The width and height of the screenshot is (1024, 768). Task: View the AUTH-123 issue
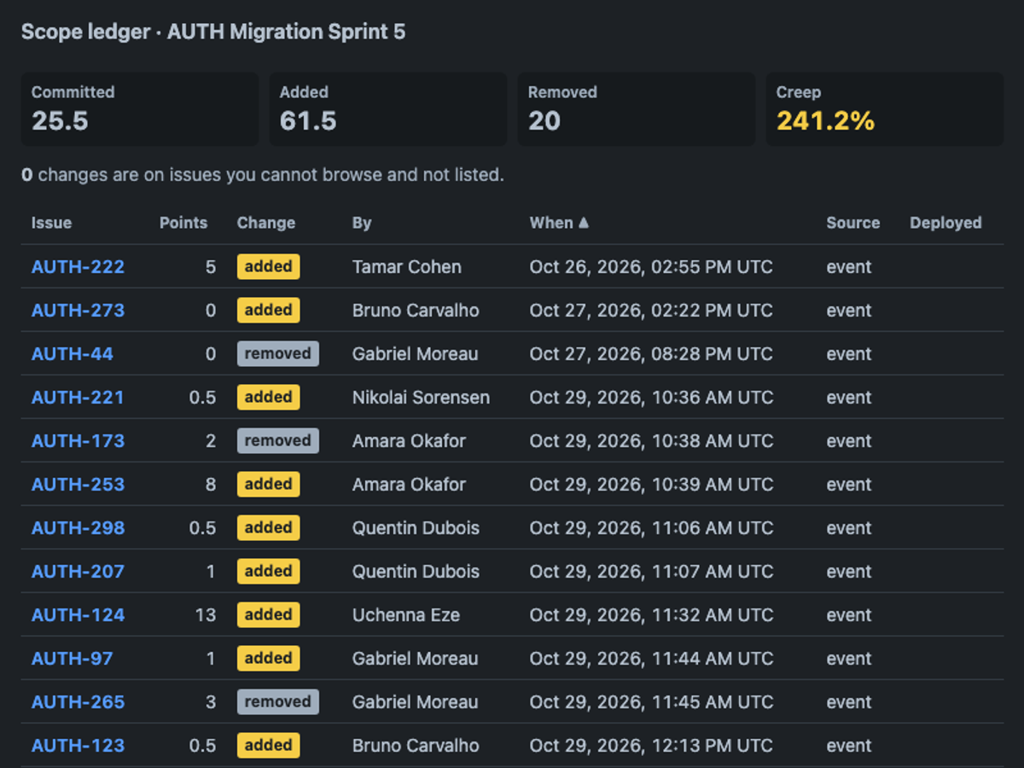coord(78,746)
